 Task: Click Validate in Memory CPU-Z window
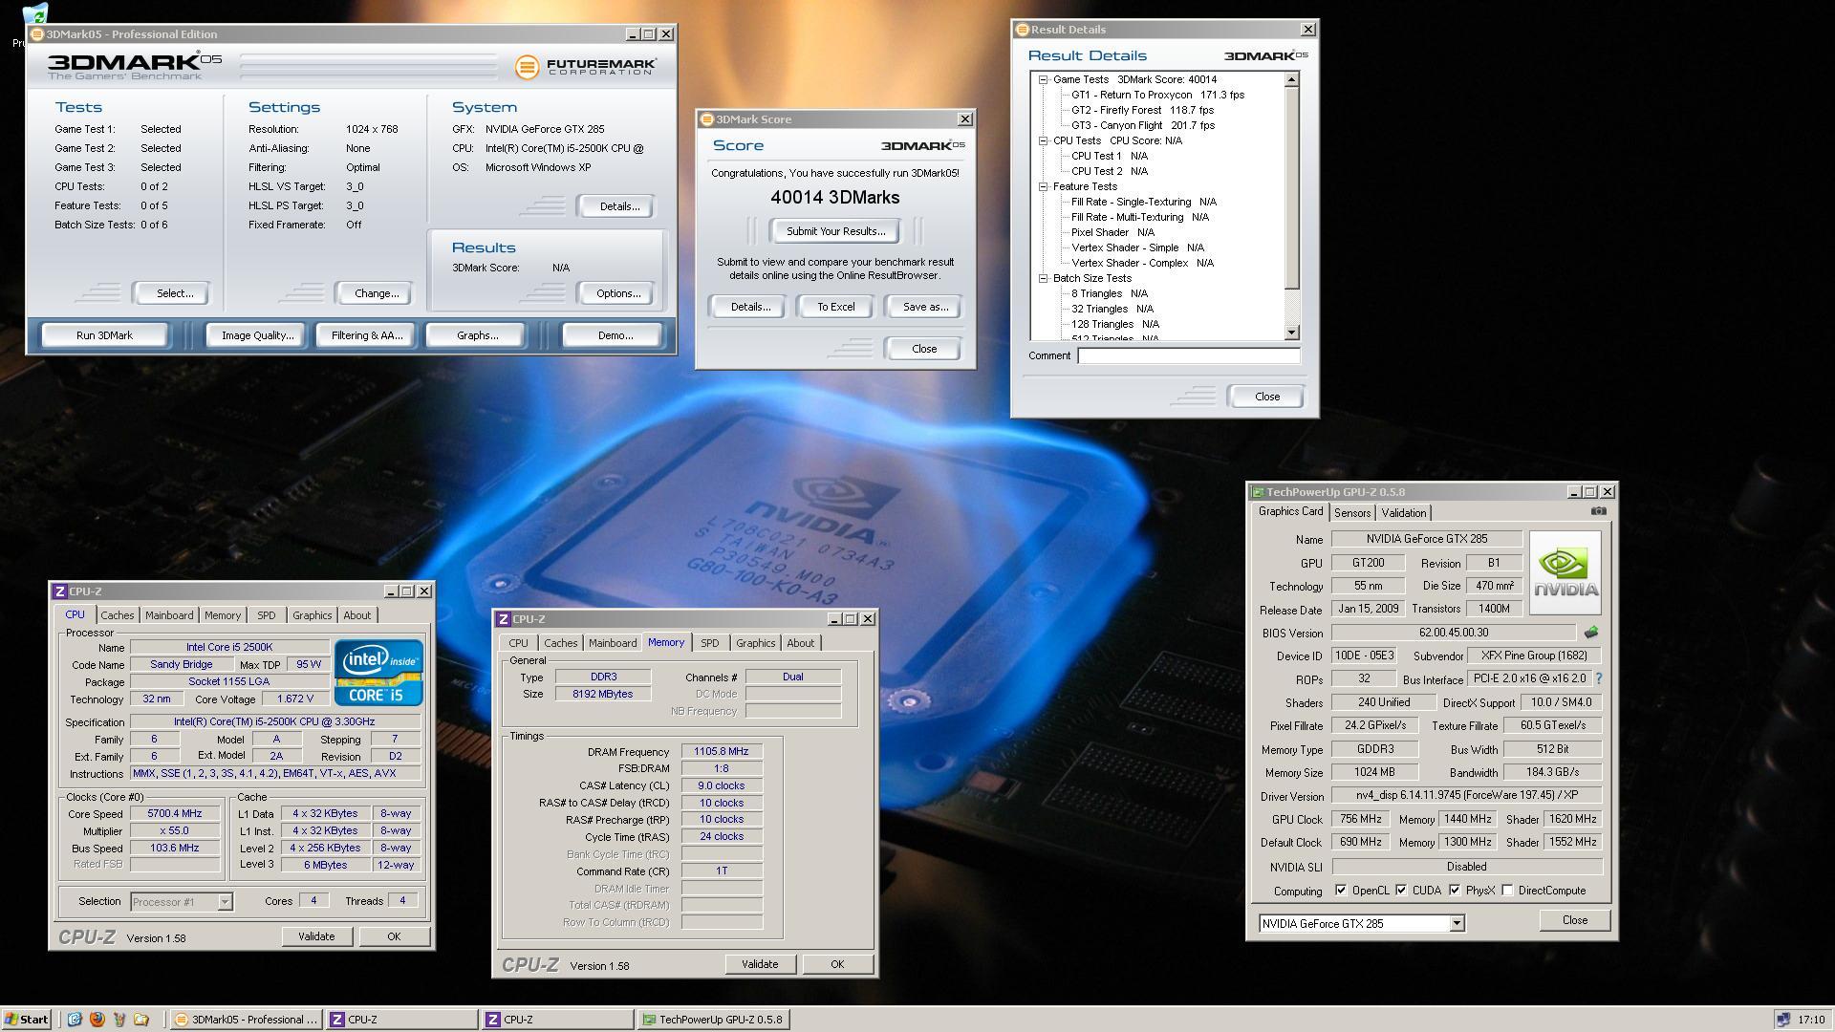coord(760,964)
